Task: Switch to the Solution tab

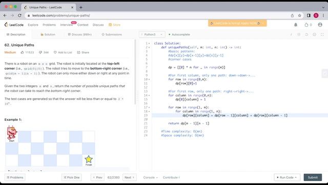Action: (48, 34)
